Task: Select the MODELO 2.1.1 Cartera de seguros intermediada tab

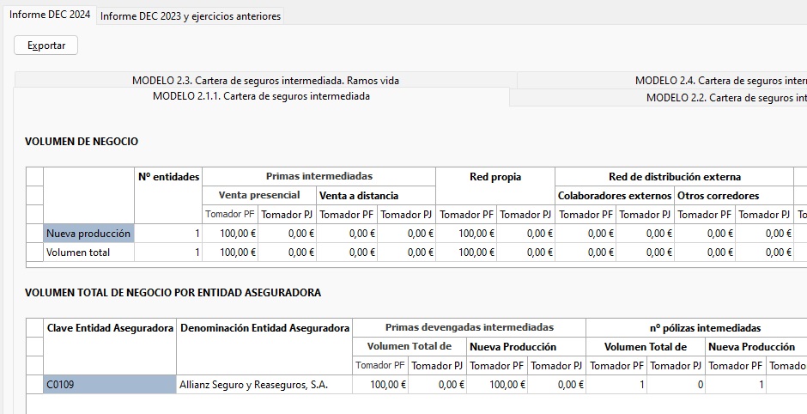Action: [x=261, y=96]
